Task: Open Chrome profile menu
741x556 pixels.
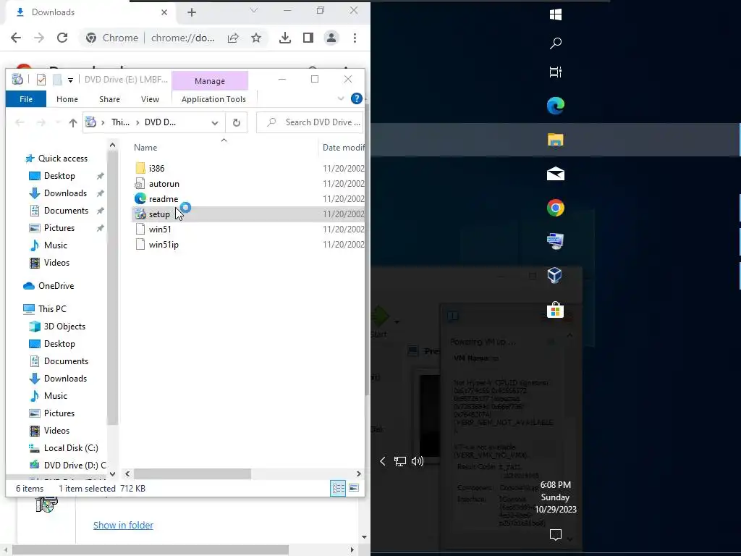Action: tap(331, 38)
